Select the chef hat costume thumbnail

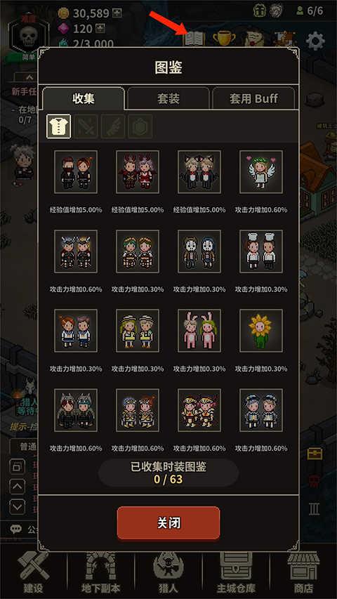pos(261,251)
